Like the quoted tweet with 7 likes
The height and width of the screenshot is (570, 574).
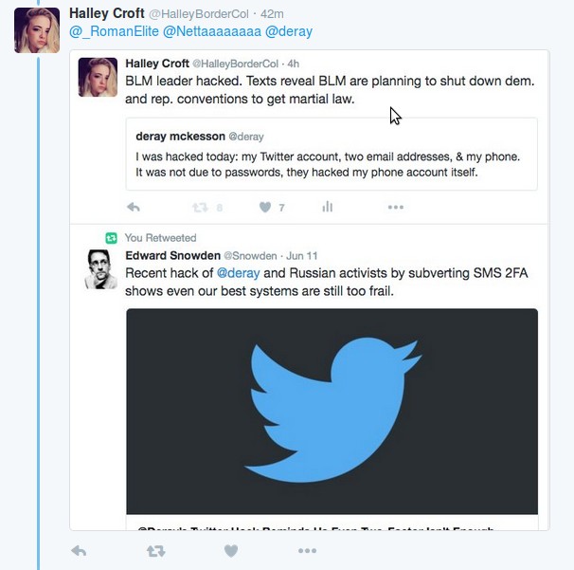coord(265,208)
